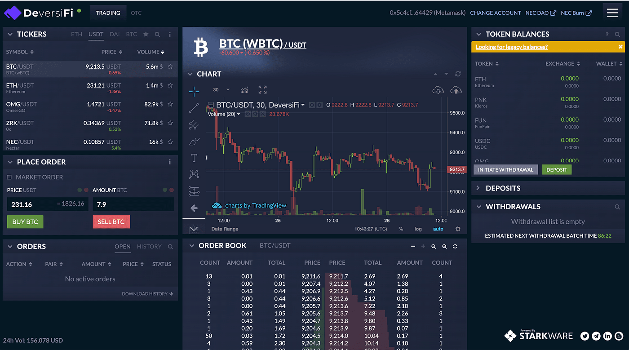629x350 pixels.
Task: Click the save chart cloud icon
Action: (456, 90)
